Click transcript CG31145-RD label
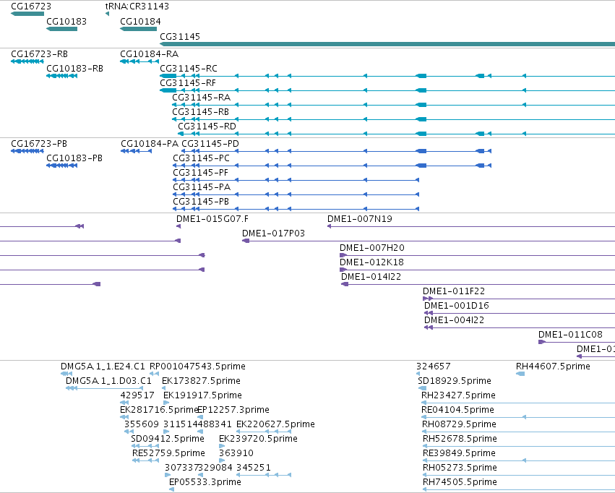 coord(207,127)
